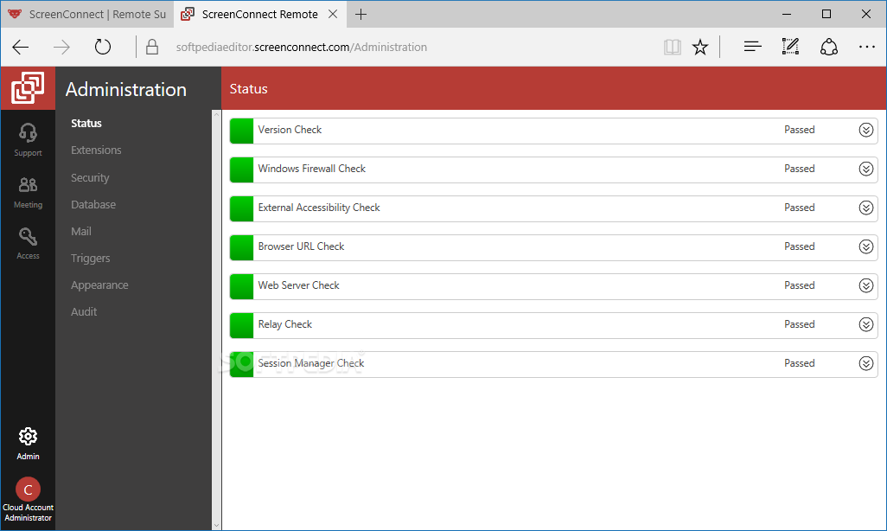Open the Hub lines icon
Image resolution: width=887 pixels, height=531 pixels.
click(752, 47)
